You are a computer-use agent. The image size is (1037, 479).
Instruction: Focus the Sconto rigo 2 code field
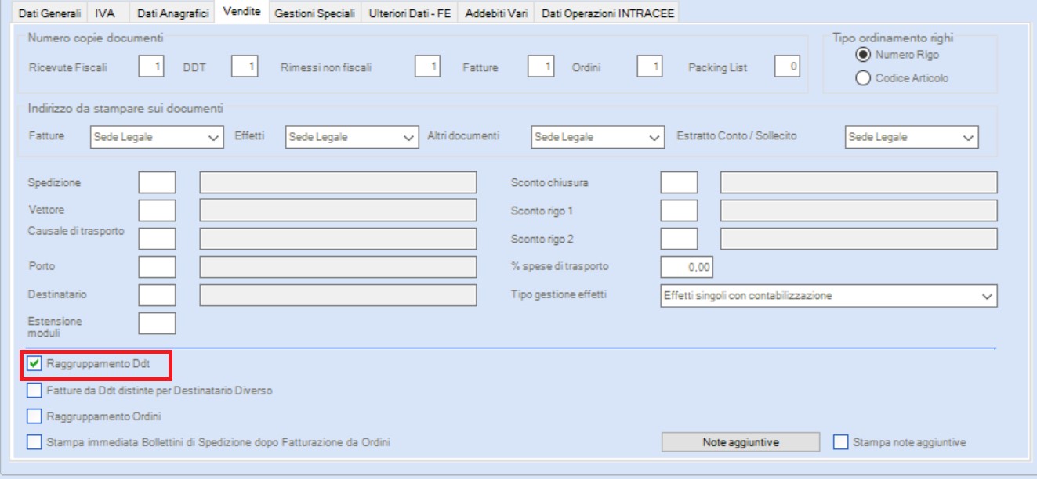[679, 239]
